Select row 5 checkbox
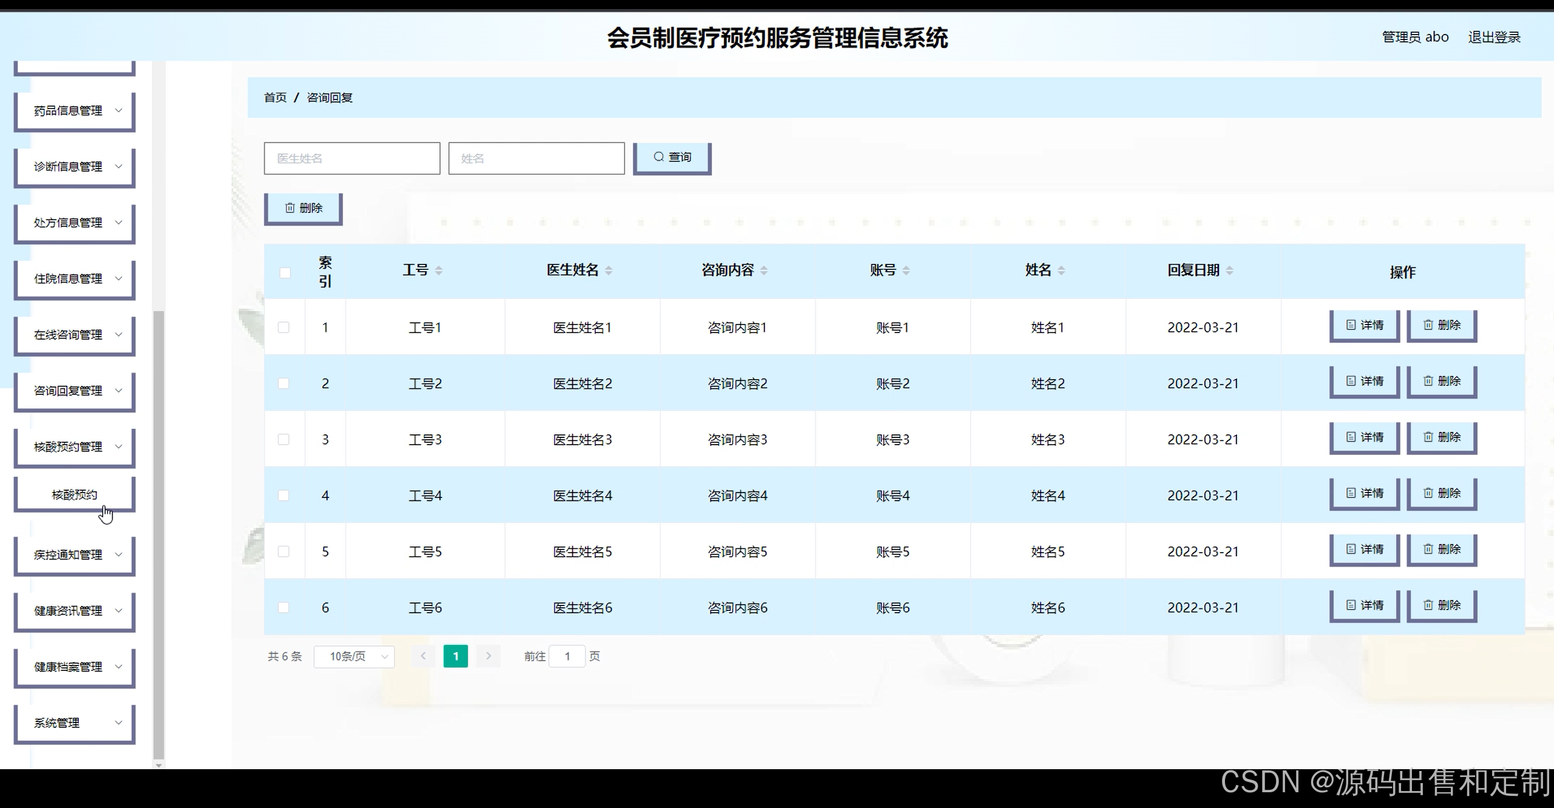The image size is (1554, 808). coord(283,551)
